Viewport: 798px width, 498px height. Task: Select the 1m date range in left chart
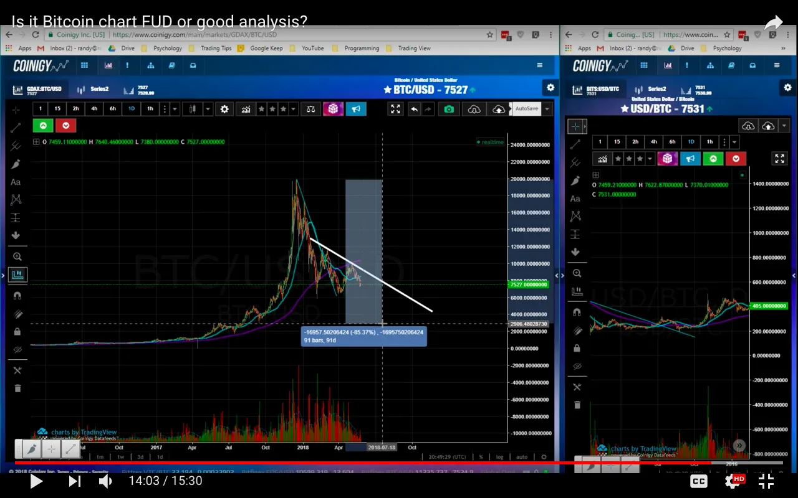click(100, 457)
